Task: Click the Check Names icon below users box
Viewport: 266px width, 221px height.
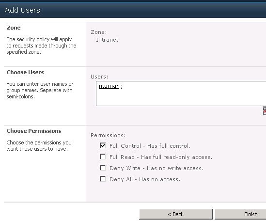Action: click(265, 110)
